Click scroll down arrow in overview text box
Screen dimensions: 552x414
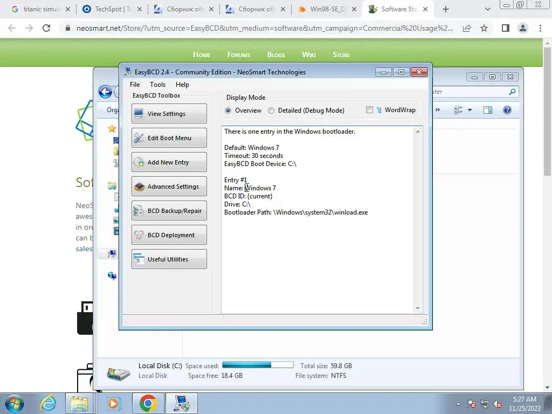click(x=418, y=308)
